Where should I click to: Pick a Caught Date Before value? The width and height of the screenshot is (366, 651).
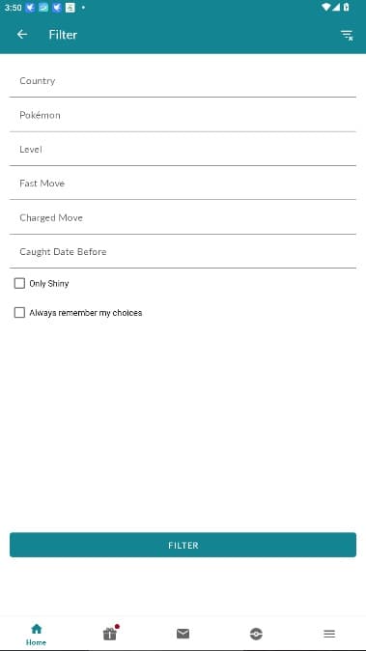183,251
